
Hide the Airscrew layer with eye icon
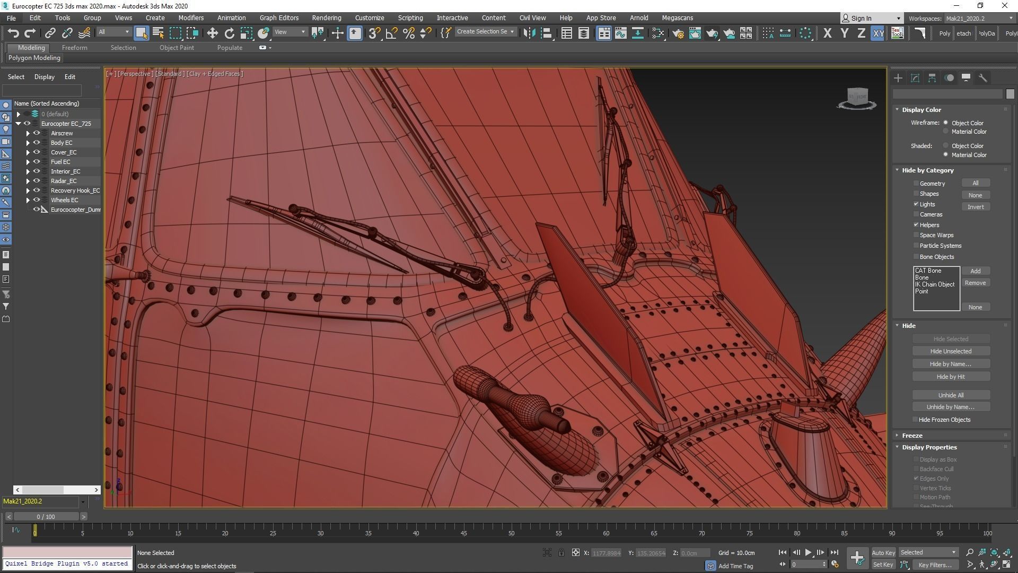click(x=37, y=133)
